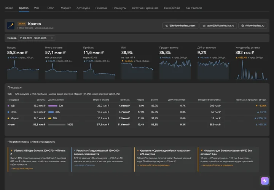Follow «Остатки и хранение» link in Корзина card

coord(217,165)
